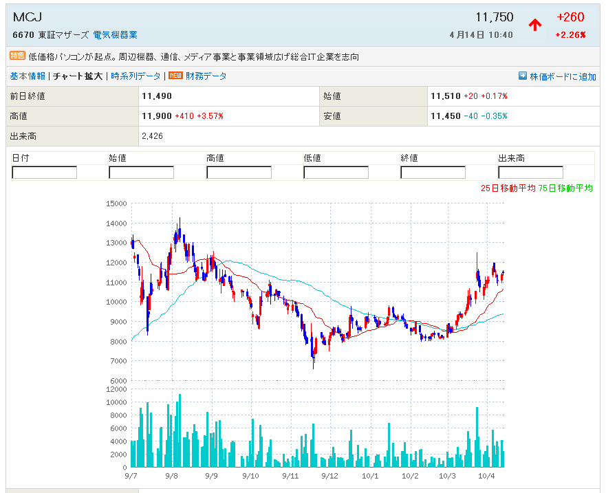Focus the 出来高 input box above chart
Screen dimensions: 606x493
(x=530, y=173)
